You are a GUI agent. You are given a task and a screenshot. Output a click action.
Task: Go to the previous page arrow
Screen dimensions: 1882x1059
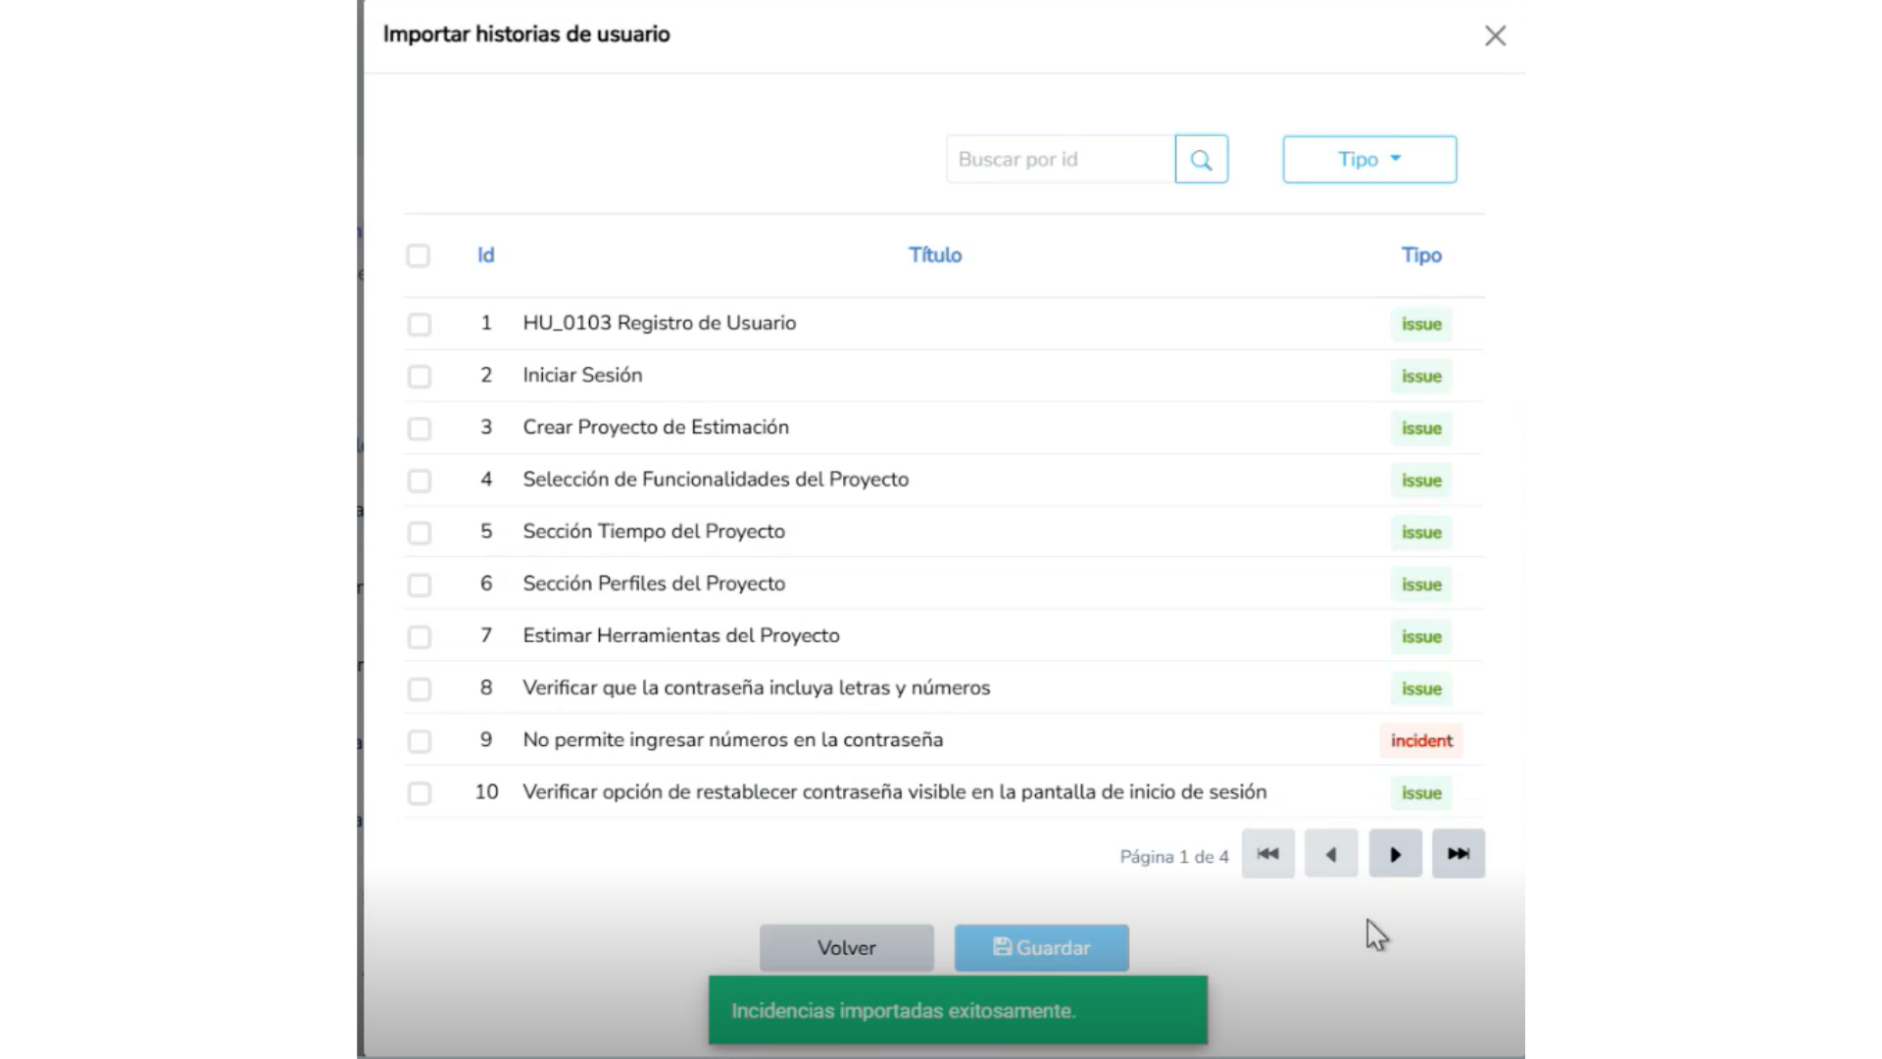(x=1331, y=853)
